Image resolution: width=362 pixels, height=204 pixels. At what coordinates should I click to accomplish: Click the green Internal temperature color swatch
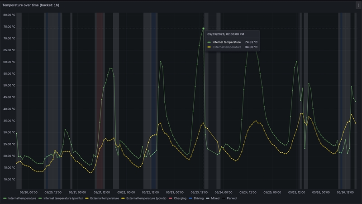5,198
